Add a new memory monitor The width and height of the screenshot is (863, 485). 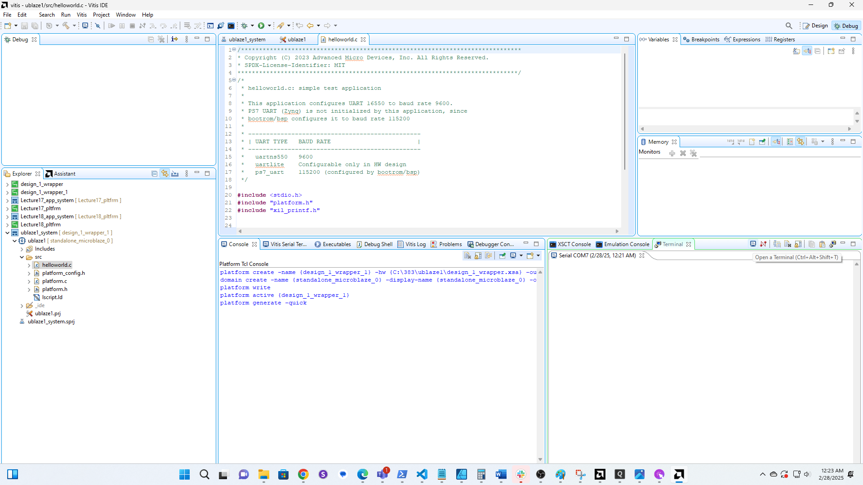coord(672,154)
